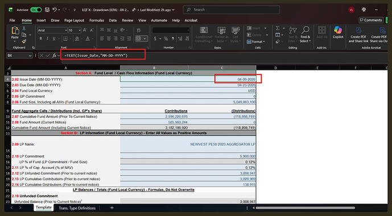Open the Paste options arrow
Screen dimensions: 392x216
tap(15, 41)
